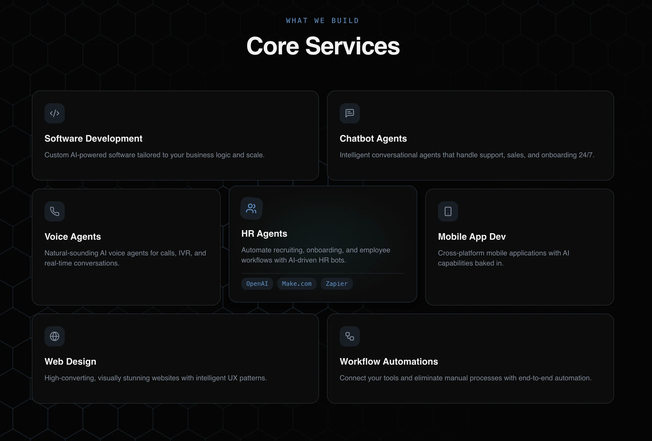
Task: Select the OpenAI tag chip
Action: click(257, 283)
